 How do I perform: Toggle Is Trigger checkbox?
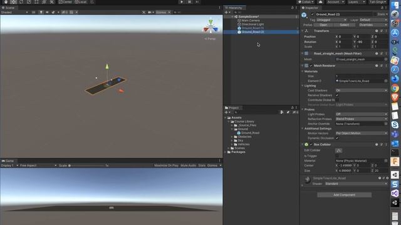coord(337,156)
